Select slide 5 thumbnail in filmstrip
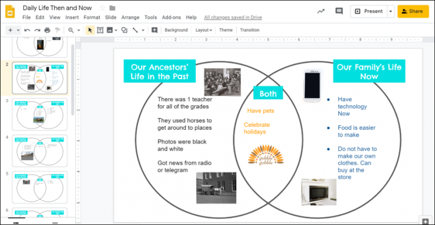435x225 pixels. [x=40, y=187]
